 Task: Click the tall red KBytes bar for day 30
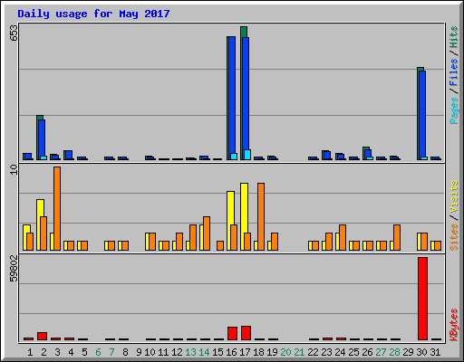(422, 299)
